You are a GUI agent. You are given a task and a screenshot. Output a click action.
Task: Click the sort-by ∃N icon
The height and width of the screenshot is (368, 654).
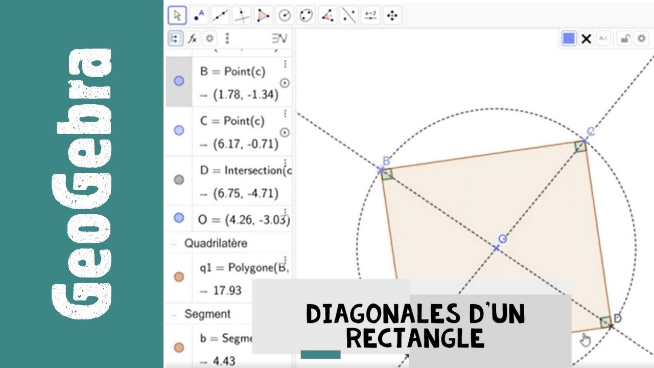[279, 38]
